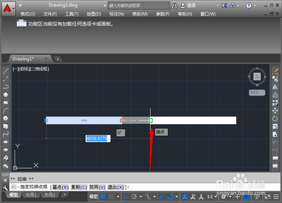The width and height of the screenshot is (282, 203).
Task: Choose 基点(B) option in command line
Action: [x=60, y=187]
